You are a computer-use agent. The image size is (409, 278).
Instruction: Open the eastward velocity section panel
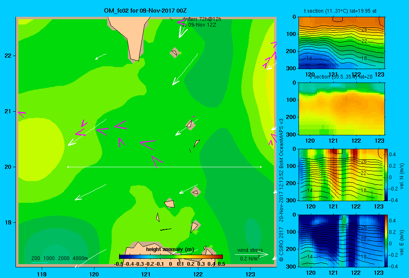click(x=341, y=241)
